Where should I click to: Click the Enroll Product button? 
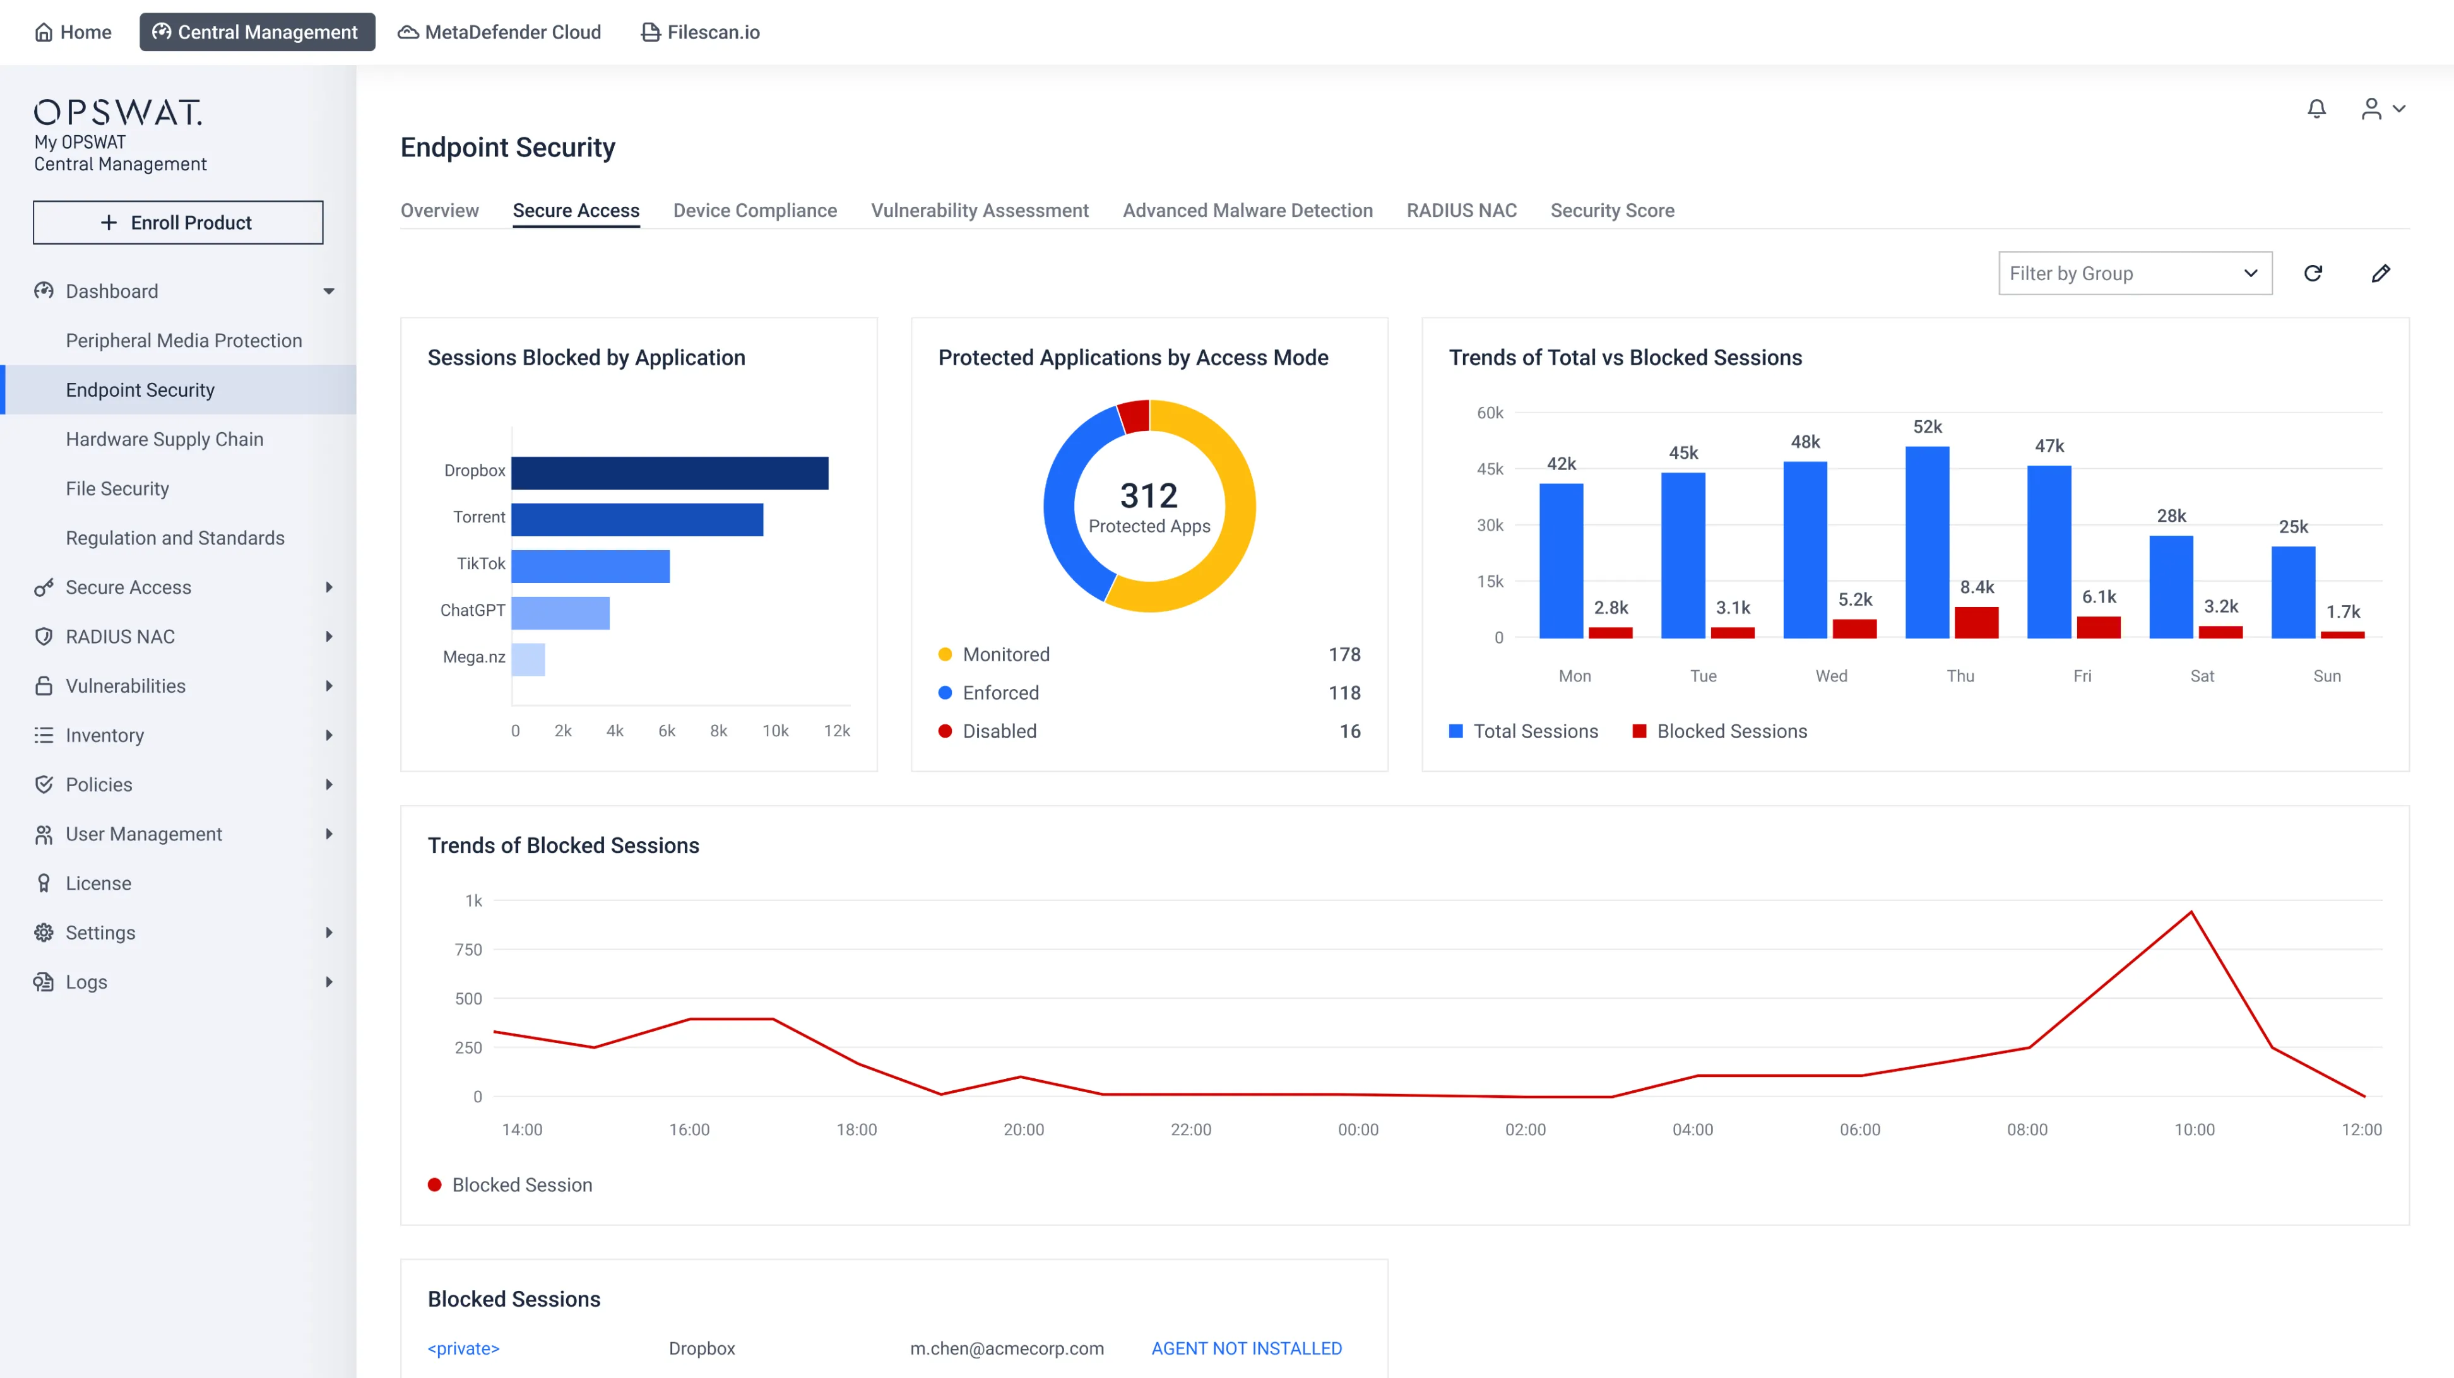tap(178, 222)
